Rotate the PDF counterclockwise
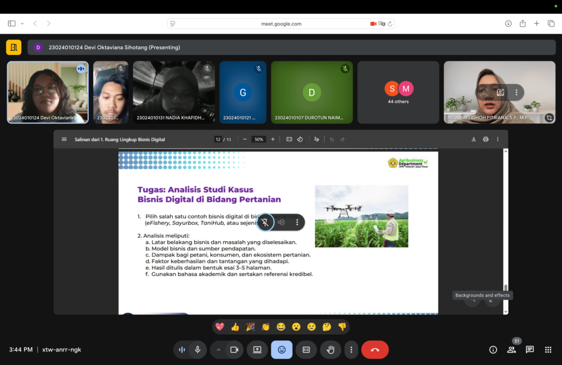Viewport: 562px width, 365px height. pyautogui.click(x=300, y=139)
